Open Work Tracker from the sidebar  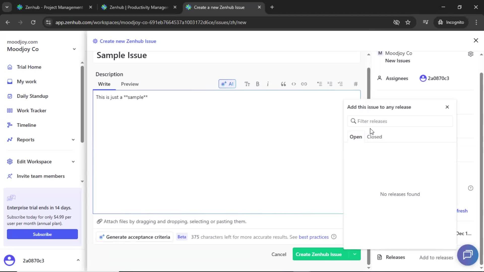point(31,110)
